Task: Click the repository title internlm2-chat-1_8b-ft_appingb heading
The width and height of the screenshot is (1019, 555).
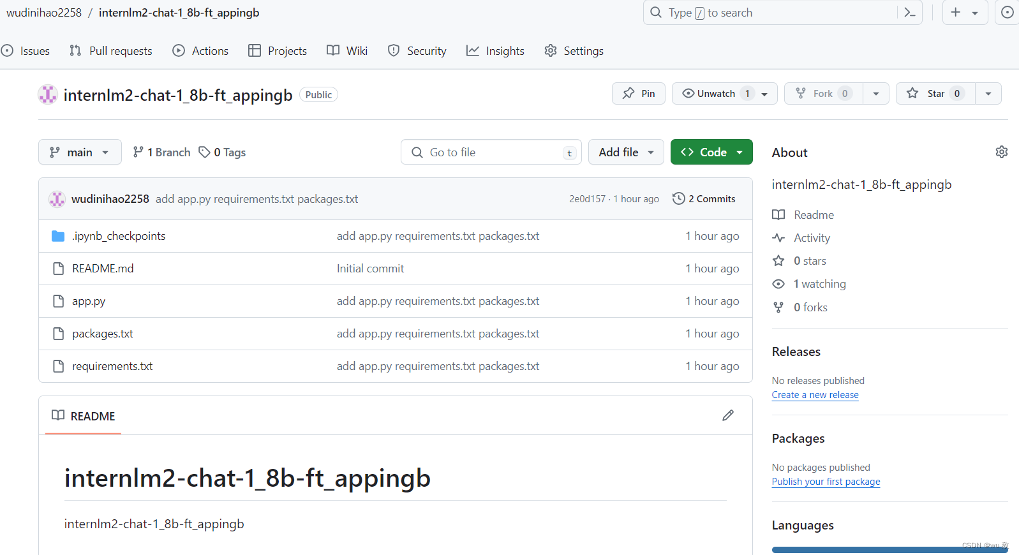Action: click(x=178, y=95)
